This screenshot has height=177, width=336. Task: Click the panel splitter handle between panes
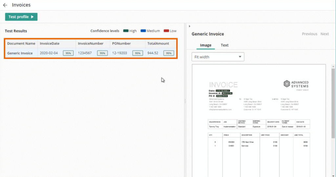[185, 101]
